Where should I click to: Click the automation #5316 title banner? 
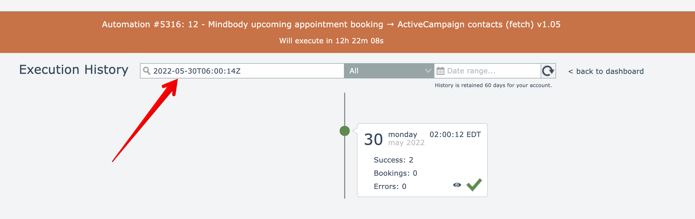[331, 24]
